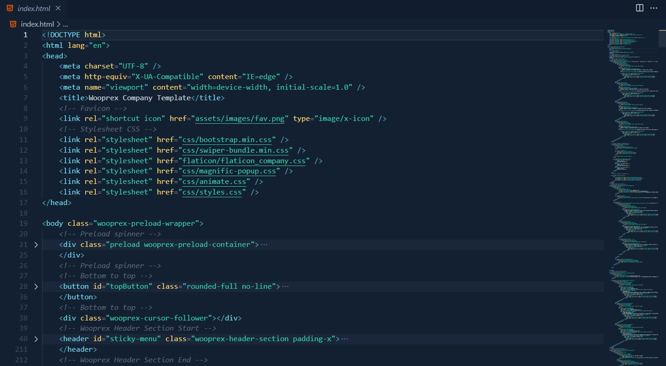
Task: Open the More Actions ellipsis menu
Action: point(654,8)
